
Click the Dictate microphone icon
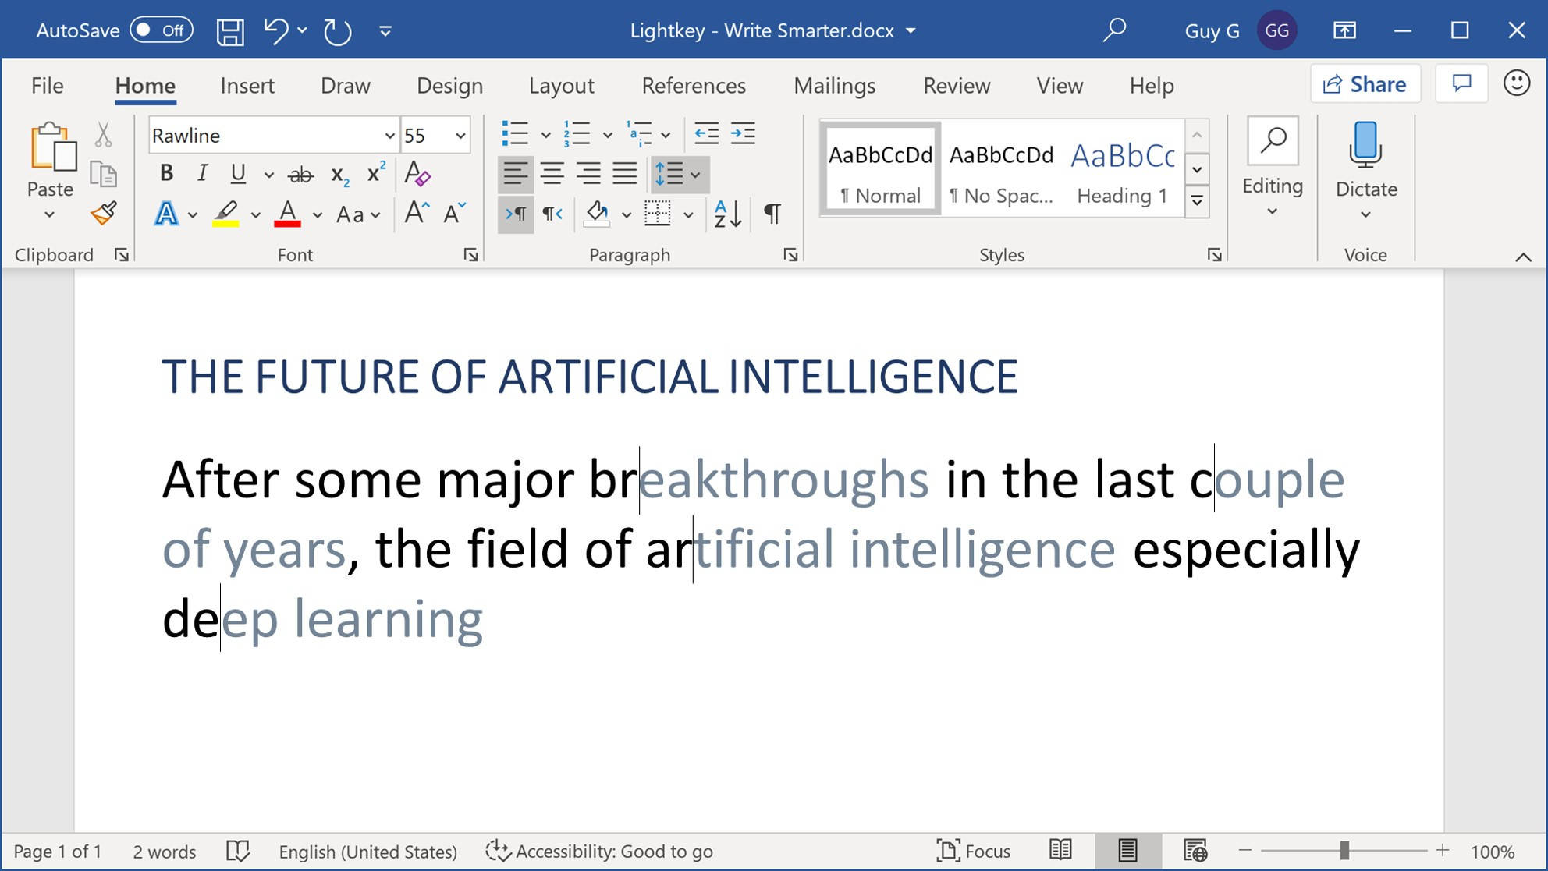click(x=1365, y=145)
